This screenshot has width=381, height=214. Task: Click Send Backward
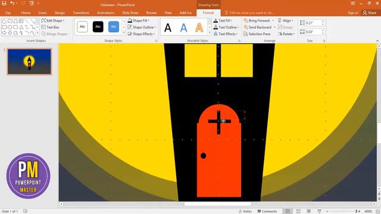(258, 27)
